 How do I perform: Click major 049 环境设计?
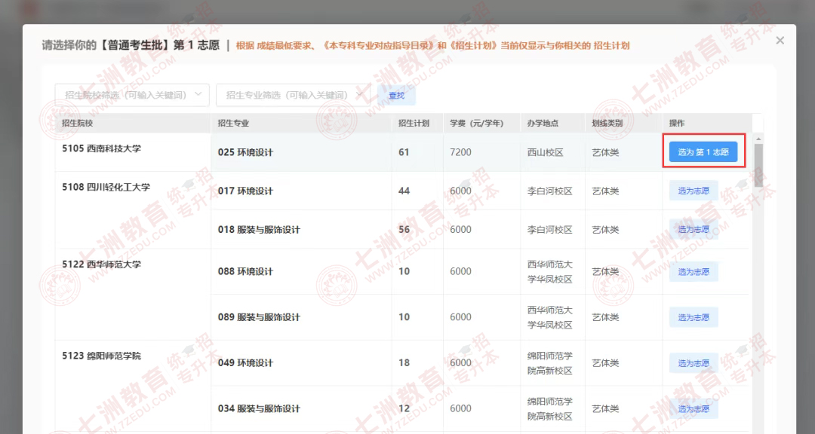click(245, 363)
